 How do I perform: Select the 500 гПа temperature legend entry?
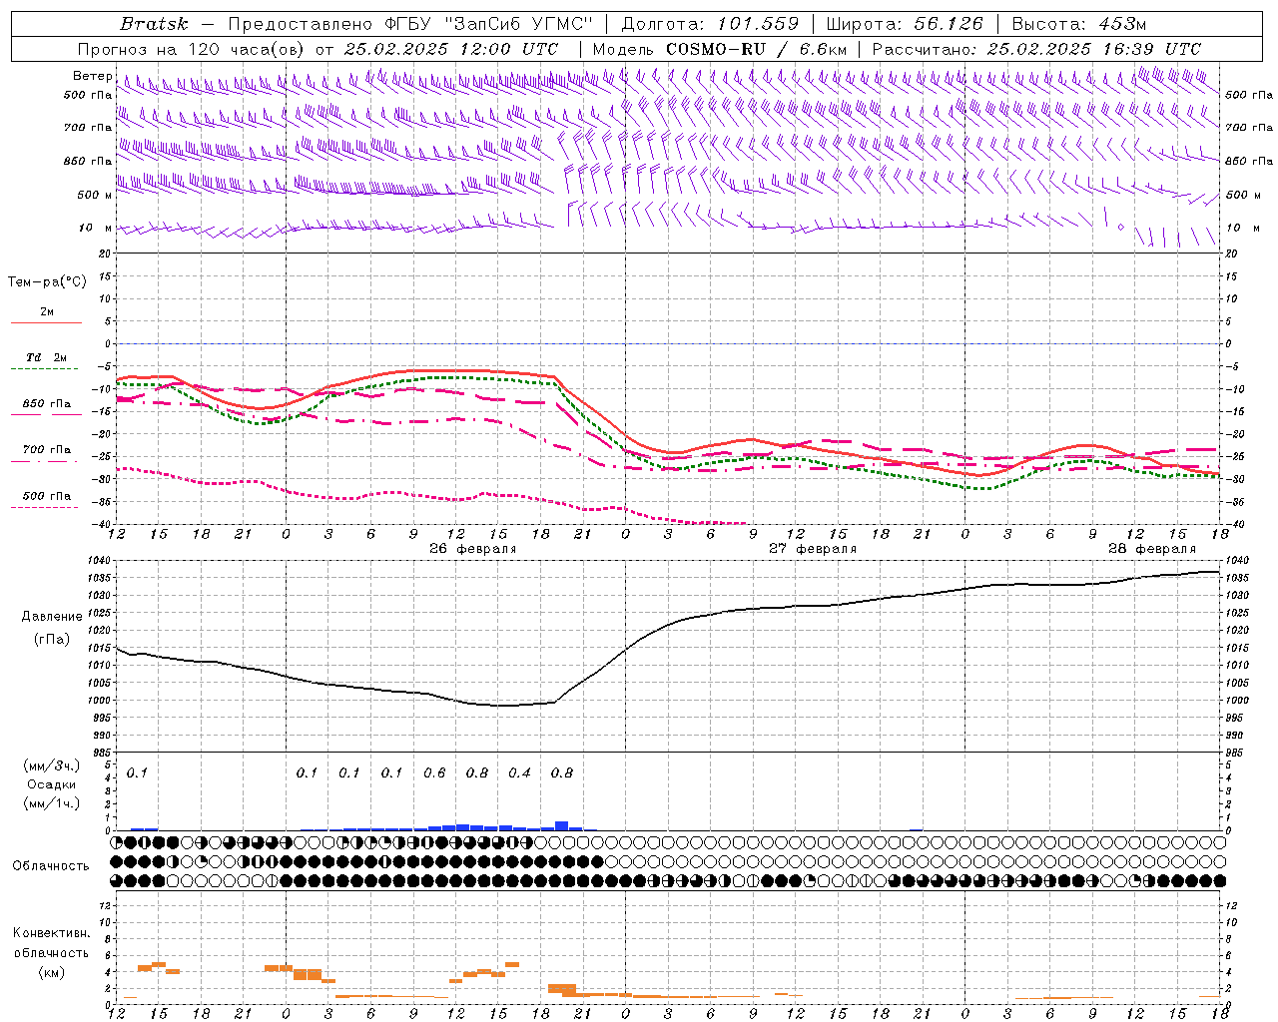pos(47,496)
